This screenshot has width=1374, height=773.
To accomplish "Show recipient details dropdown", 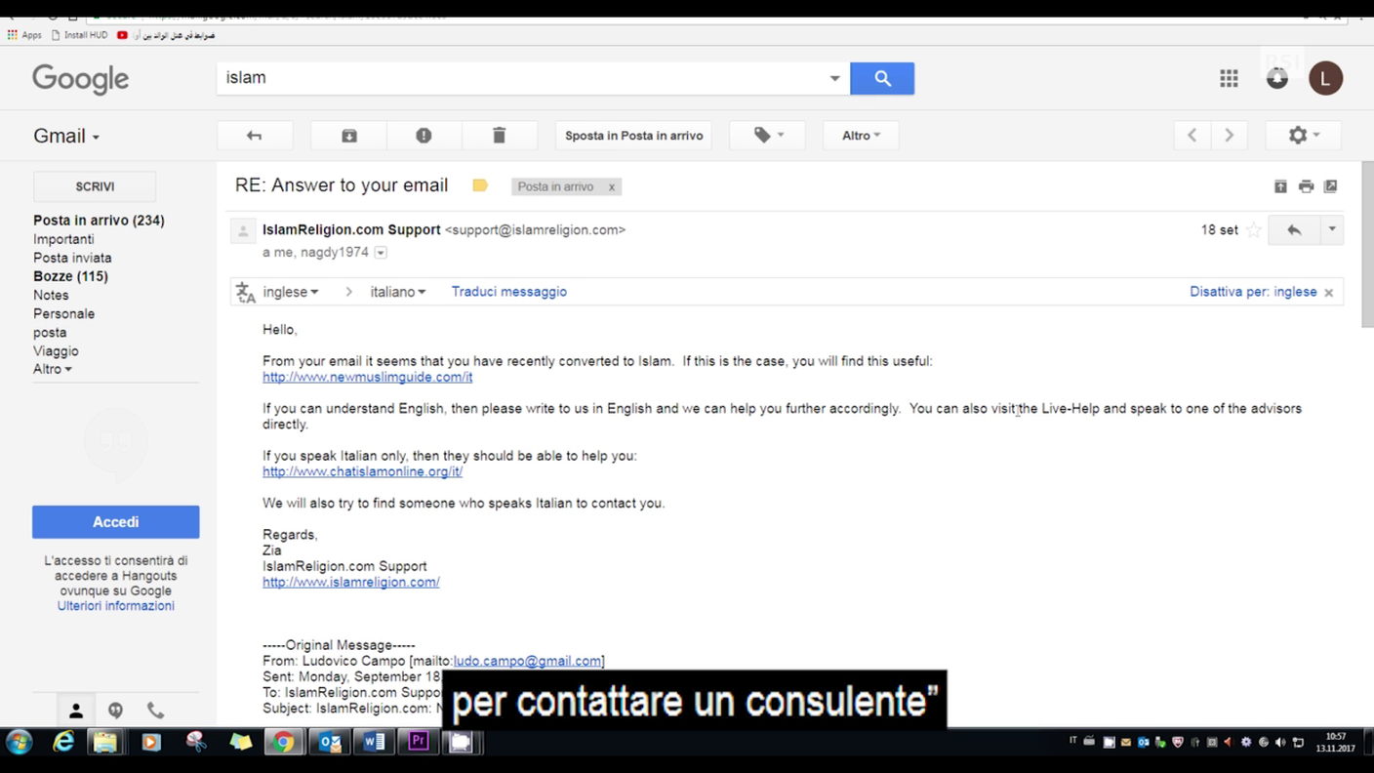I will [381, 253].
